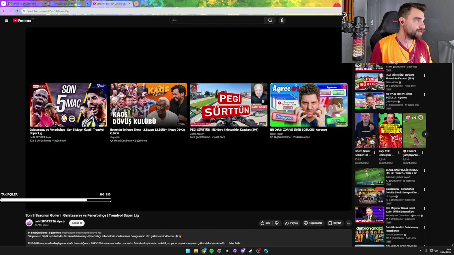Screen dimensions: 454x255
Task: Start voice search with the microphone icon
Action: (x=282, y=20)
